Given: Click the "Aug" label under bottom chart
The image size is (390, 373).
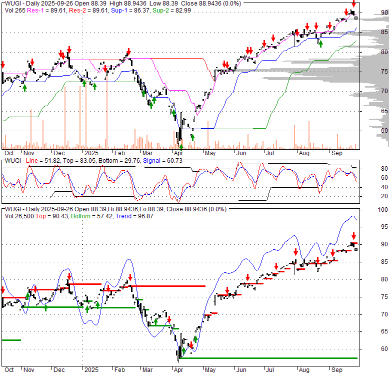Looking at the screenshot, I should click(x=304, y=370).
